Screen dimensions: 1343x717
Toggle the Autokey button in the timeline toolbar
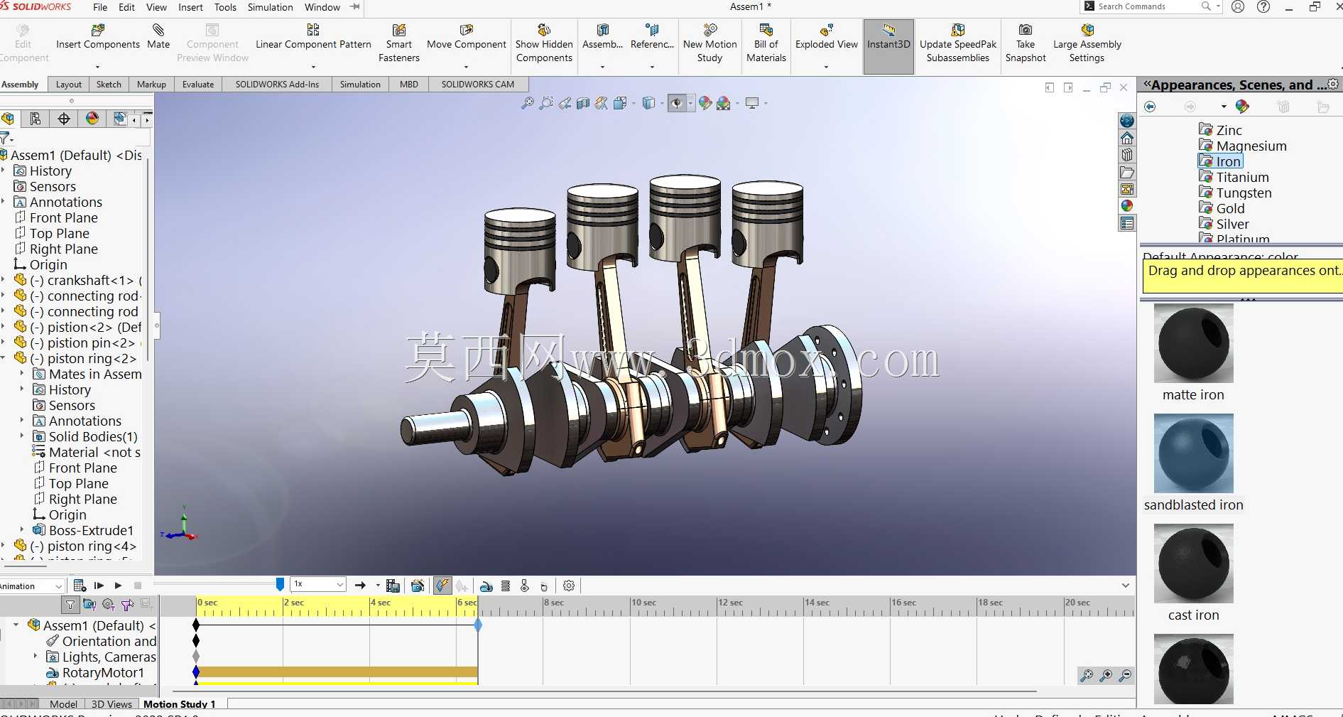(x=442, y=586)
